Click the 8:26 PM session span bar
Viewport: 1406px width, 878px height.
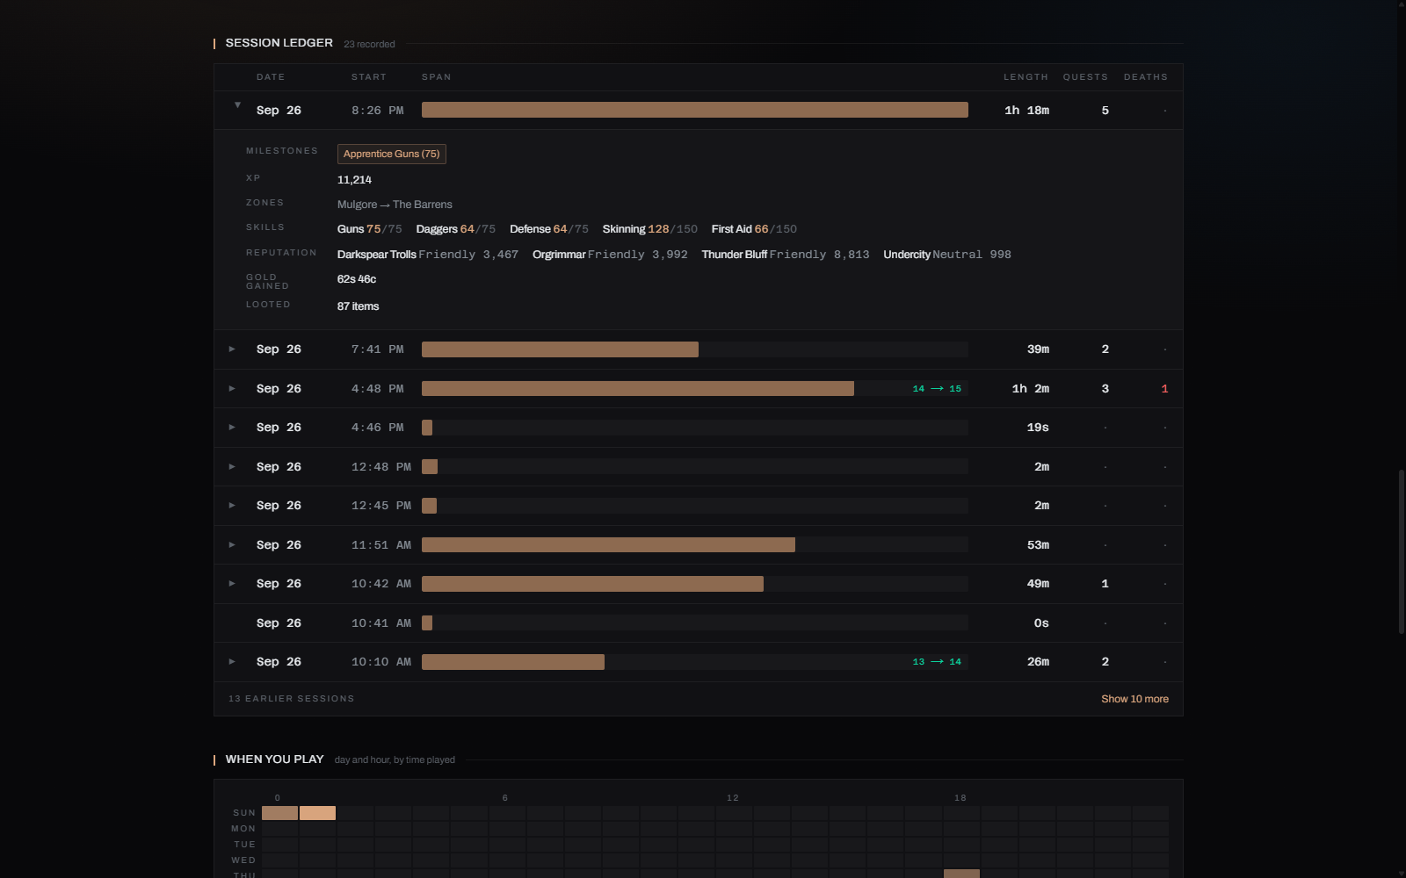point(695,110)
